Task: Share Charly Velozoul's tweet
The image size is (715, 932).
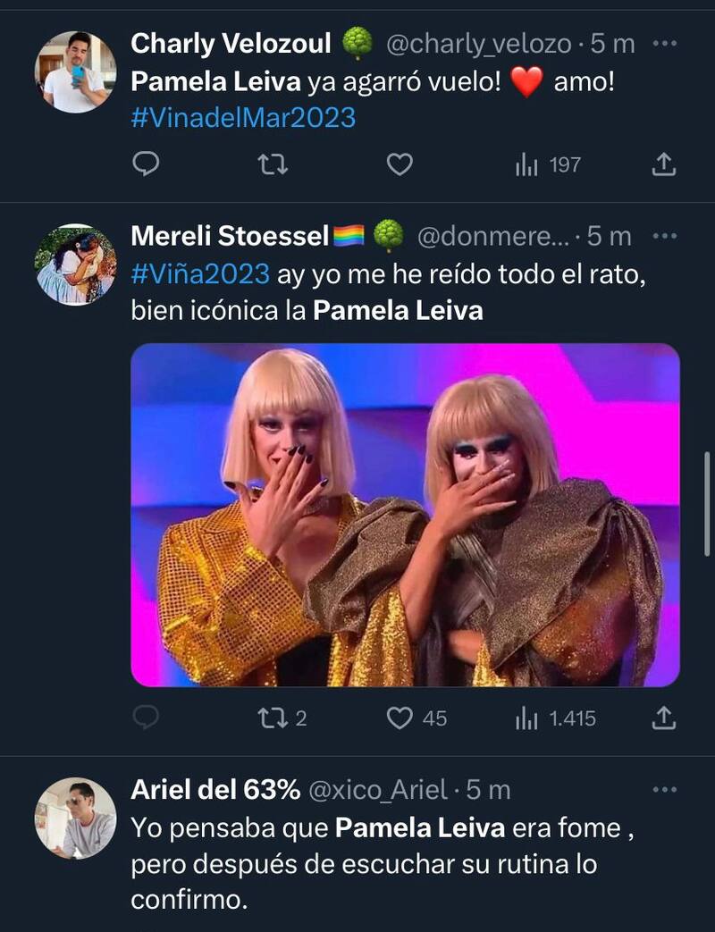Action: tap(664, 164)
